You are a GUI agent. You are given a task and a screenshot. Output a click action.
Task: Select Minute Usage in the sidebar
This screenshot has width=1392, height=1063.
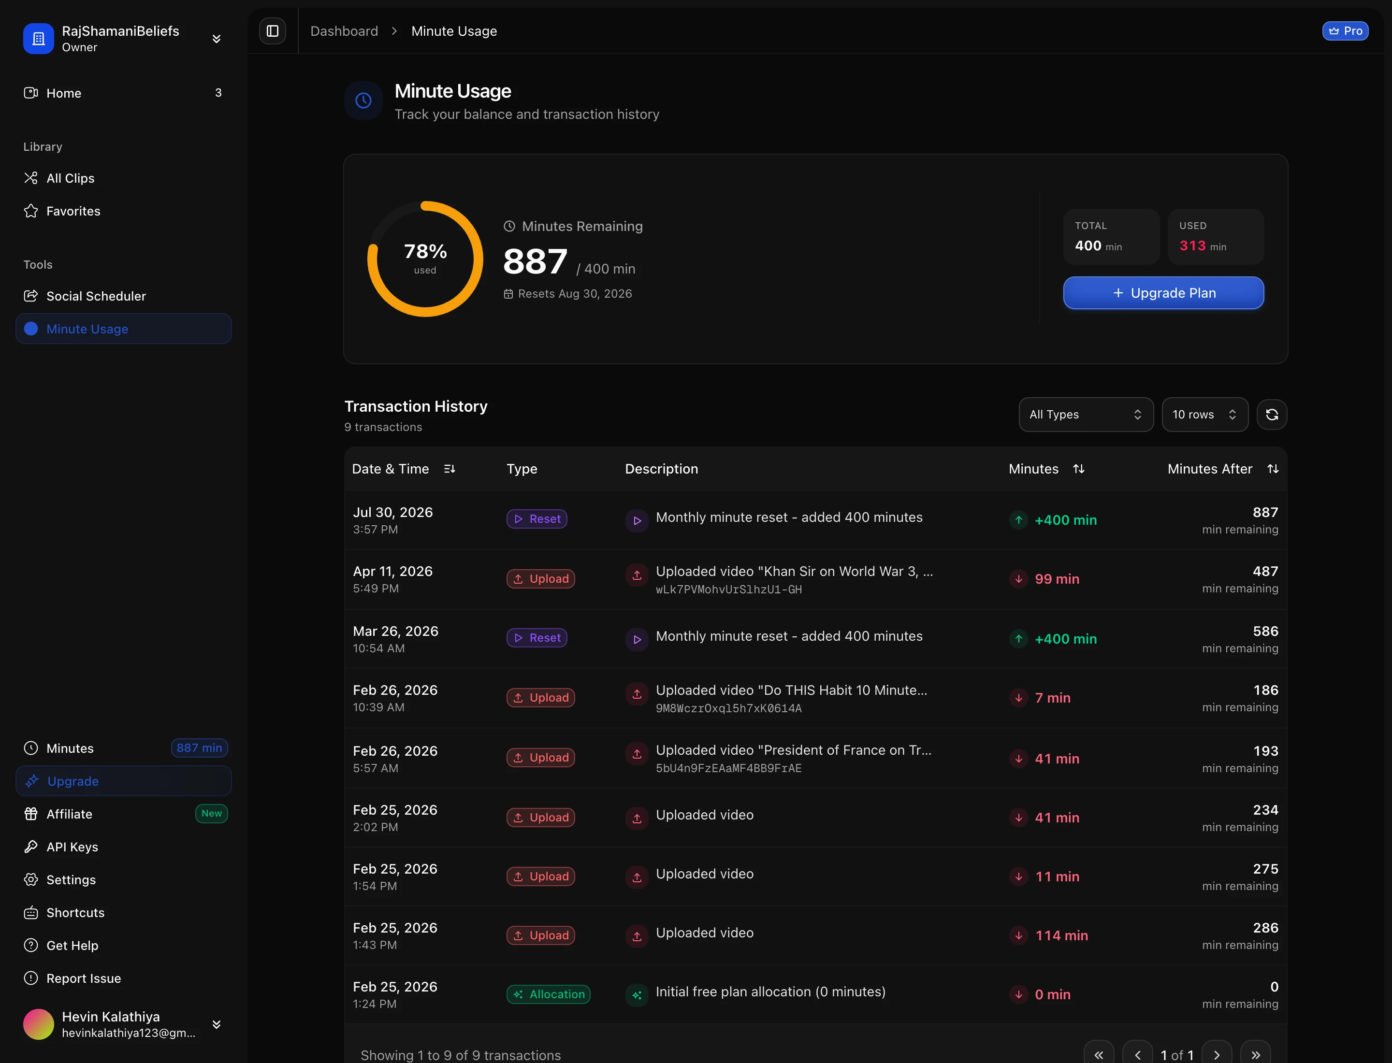123,329
